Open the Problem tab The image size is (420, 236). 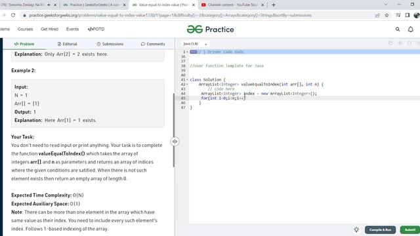(24, 44)
